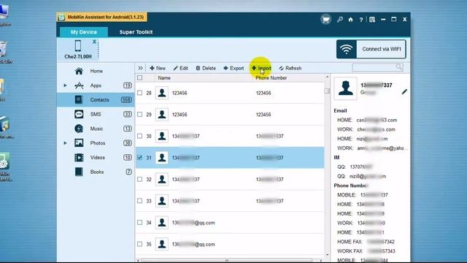
Task: Open Apps in the sidebar
Action: coord(96,85)
